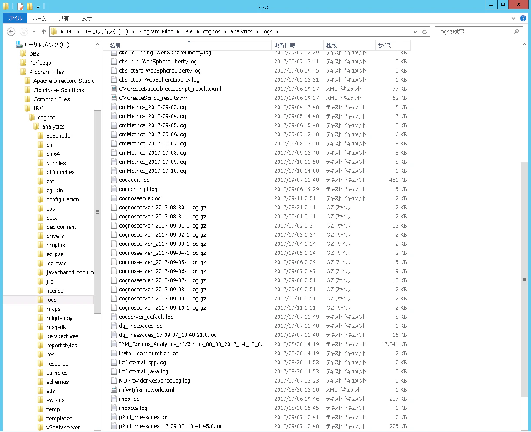
Task: Click the search magnifier icon in the search box
Action: pyautogui.click(x=517, y=32)
